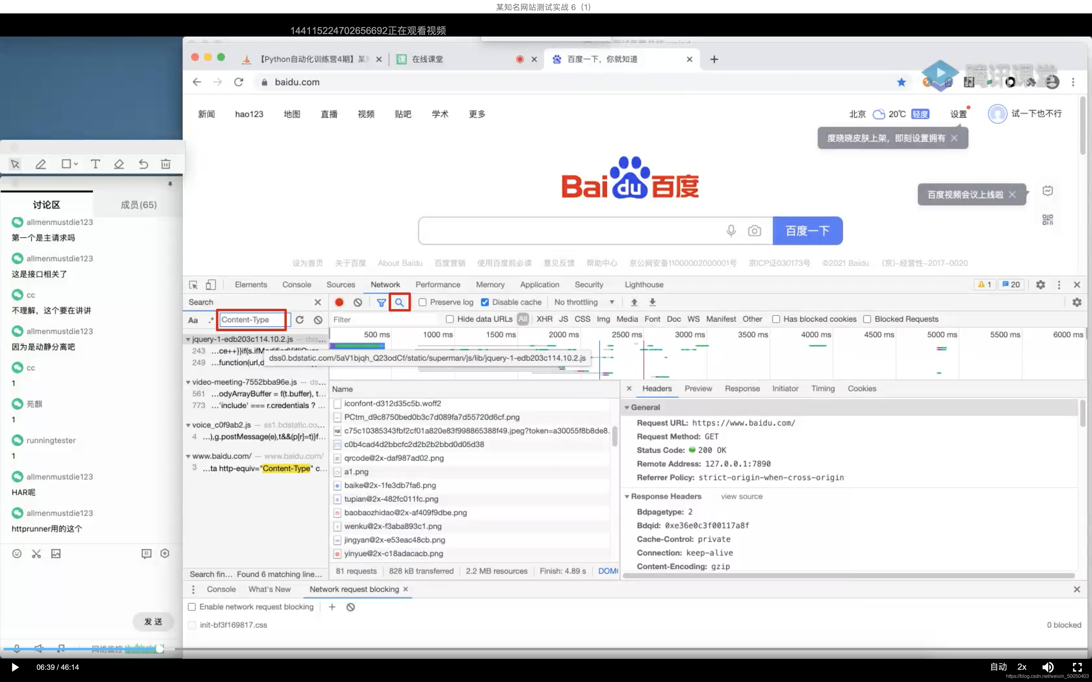Open the Response tab of request
Viewport: 1092px width, 682px height.
(x=742, y=388)
